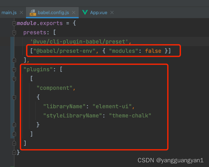Close the babel.config.js tab
This screenshot has width=209, height=167.
(74, 13)
